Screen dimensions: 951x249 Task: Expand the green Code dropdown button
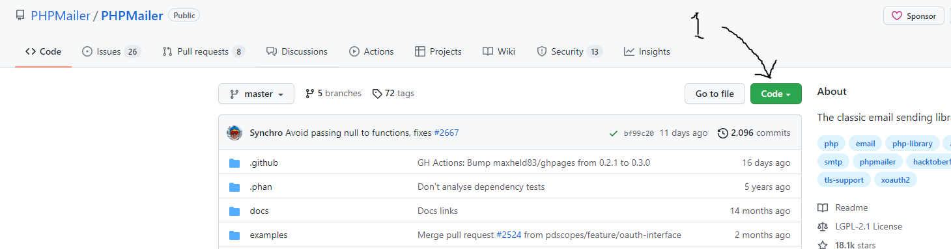tap(776, 94)
